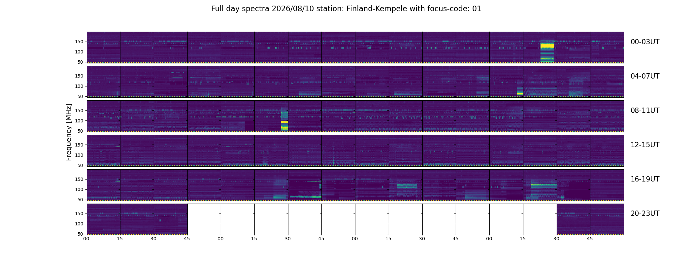Click the first blank white panel in 20-23UT row
This screenshot has width=693, height=264.
204,219
